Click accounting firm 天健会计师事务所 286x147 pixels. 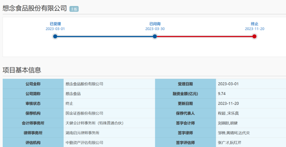[x=95, y=123]
